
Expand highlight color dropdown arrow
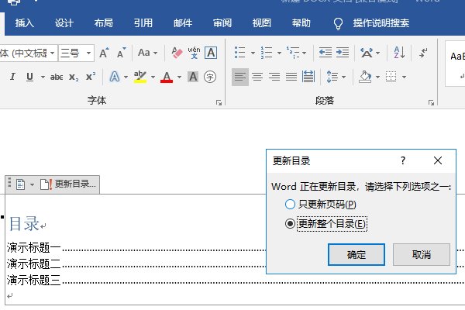click(153, 77)
